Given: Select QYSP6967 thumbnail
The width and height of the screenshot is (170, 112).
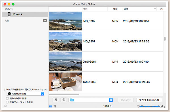Looking at the screenshot, I should point(65,62).
